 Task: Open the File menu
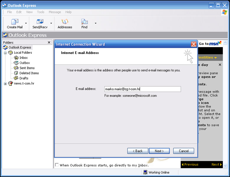pos(9,12)
